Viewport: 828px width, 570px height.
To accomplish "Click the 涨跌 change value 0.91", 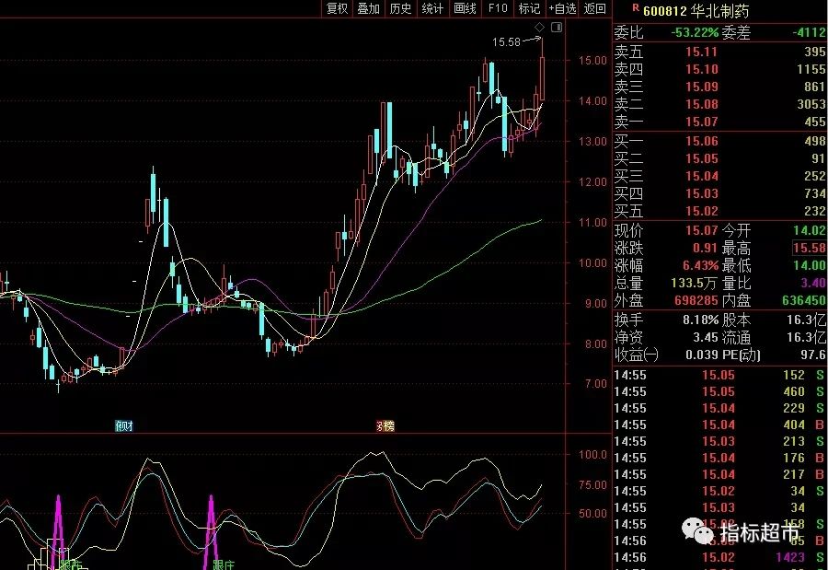I will 705,248.
